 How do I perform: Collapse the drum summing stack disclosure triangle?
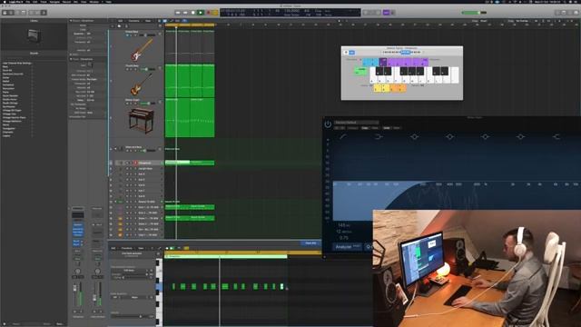[x=115, y=202]
